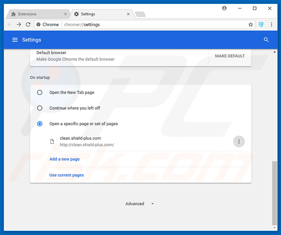
Task: Click the scrollbar up arrow
Action: (x=274, y=52)
